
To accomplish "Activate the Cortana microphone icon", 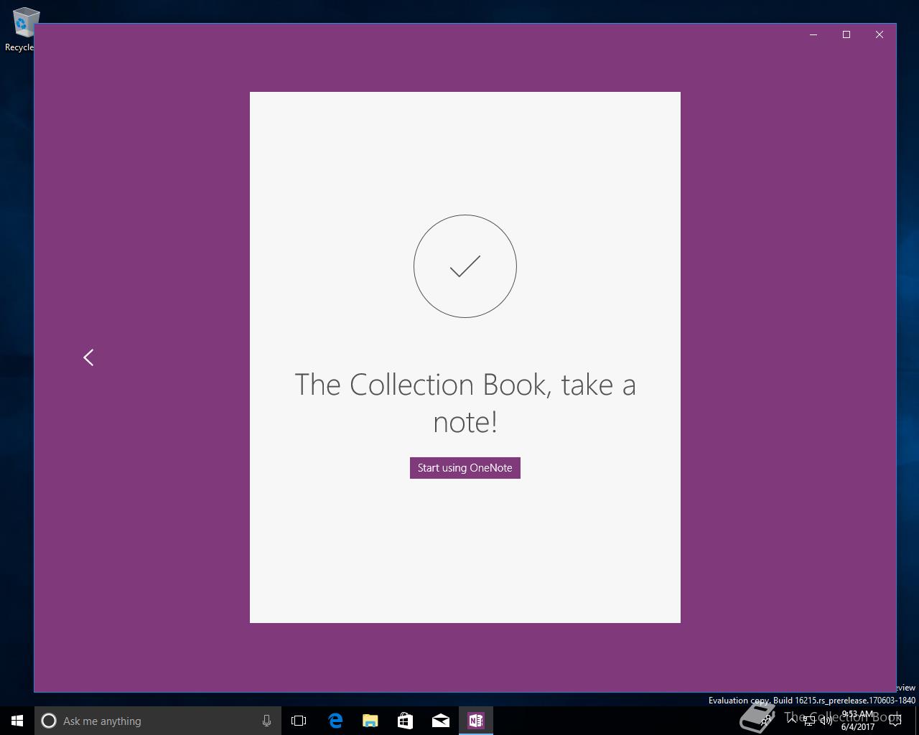I will (266, 721).
